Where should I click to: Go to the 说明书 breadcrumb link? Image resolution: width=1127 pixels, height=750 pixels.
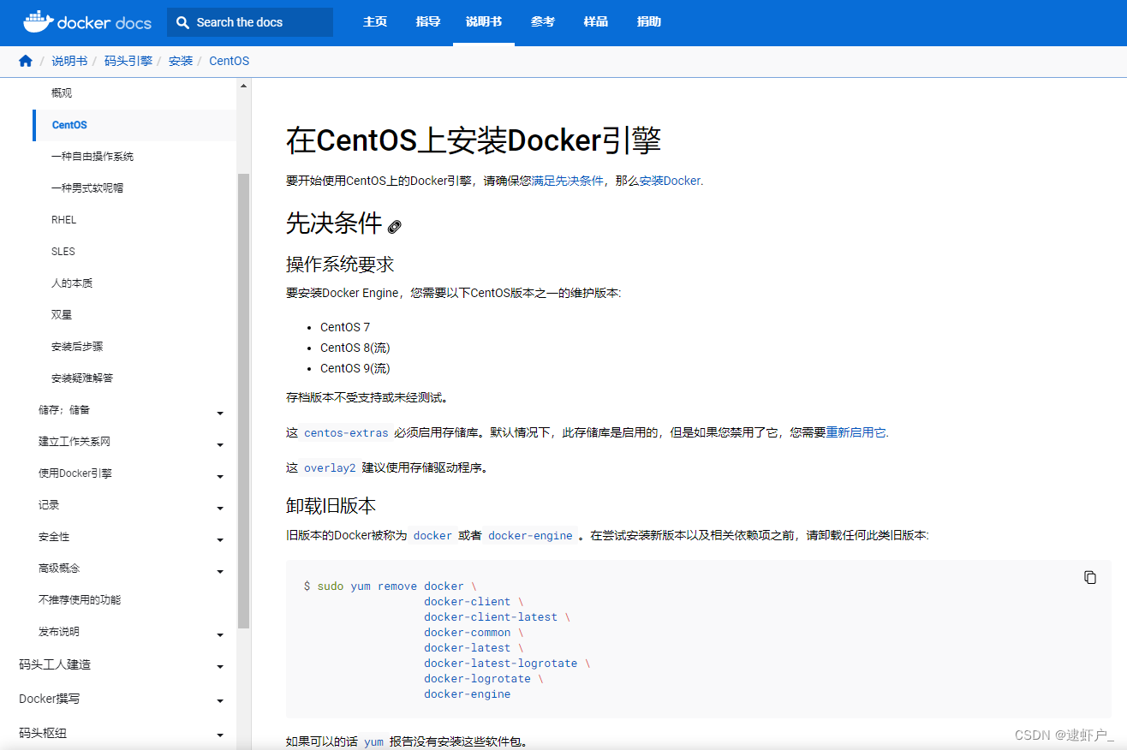[x=69, y=61]
